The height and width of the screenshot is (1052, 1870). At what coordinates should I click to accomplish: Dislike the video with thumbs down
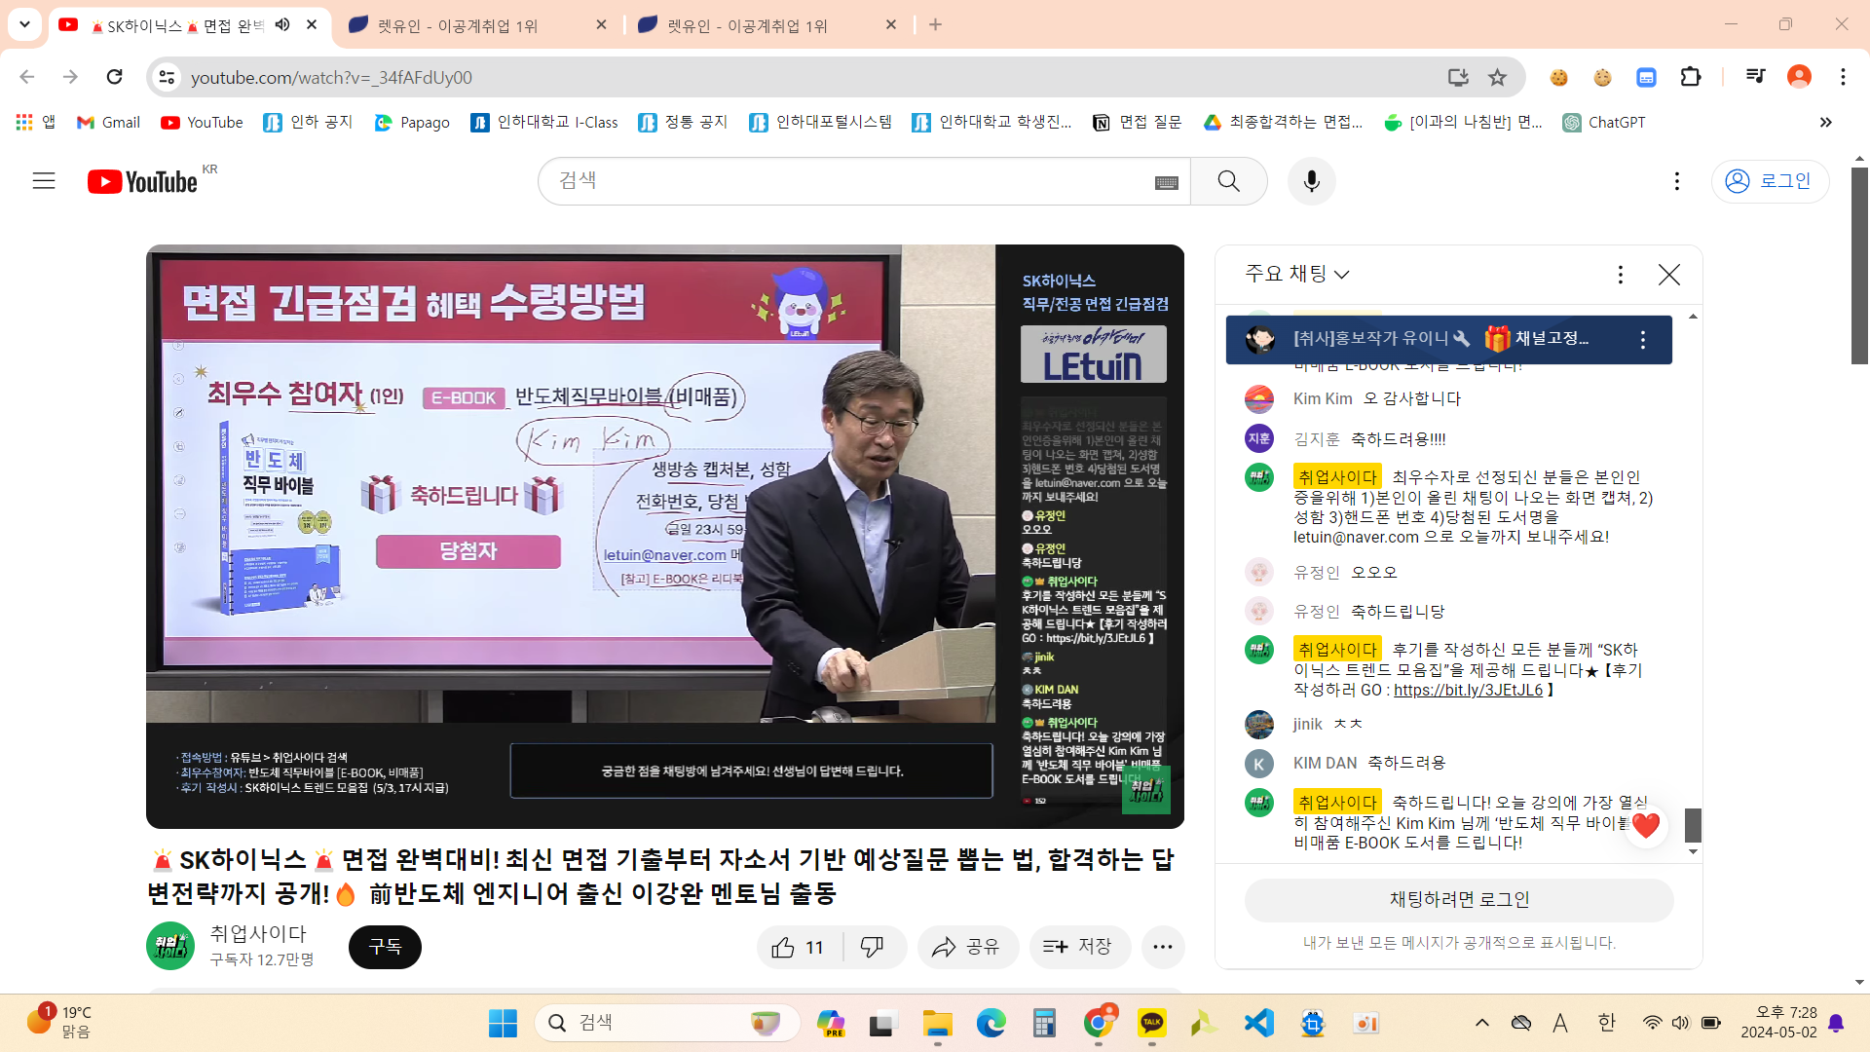(x=873, y=947)
